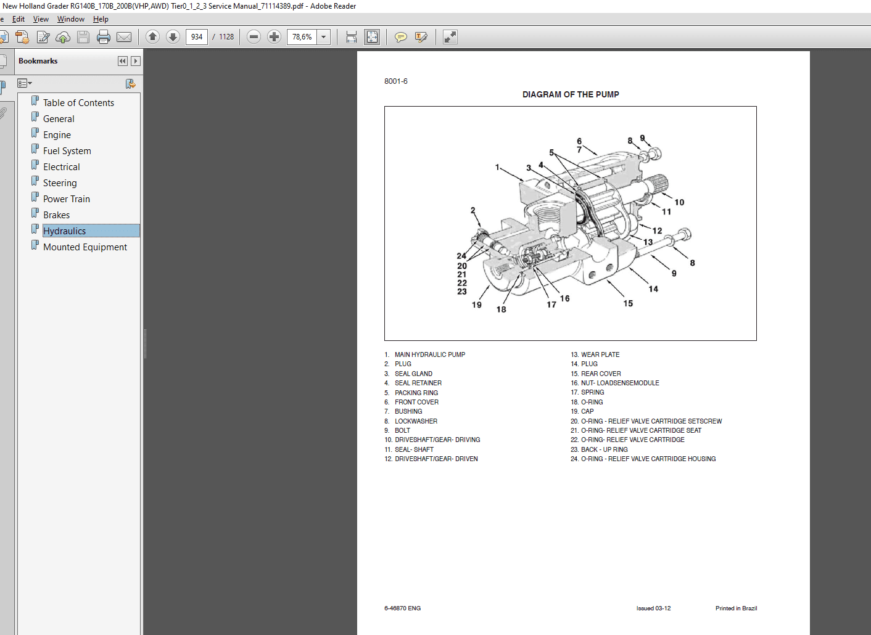
Task: Send file by email envelope icon
Action: click(x=124, y=37)
